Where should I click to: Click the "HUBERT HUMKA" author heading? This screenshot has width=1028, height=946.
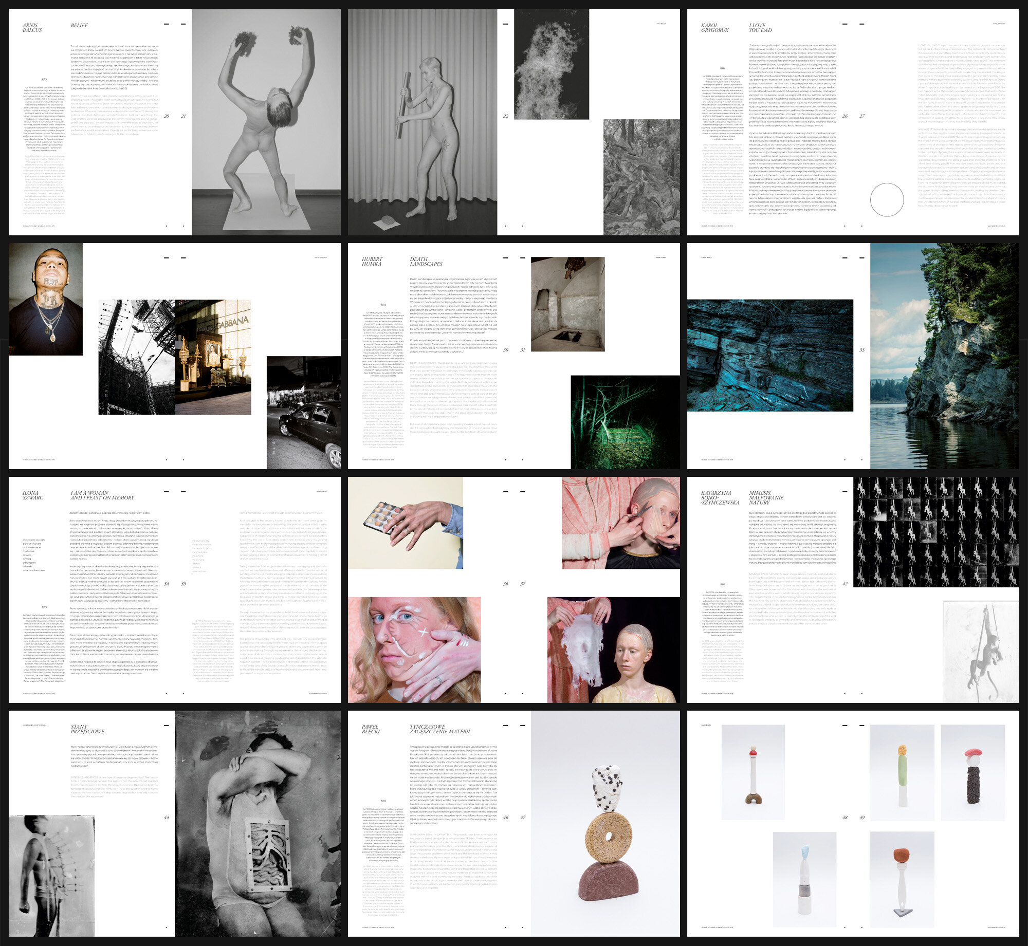point(372,262)
